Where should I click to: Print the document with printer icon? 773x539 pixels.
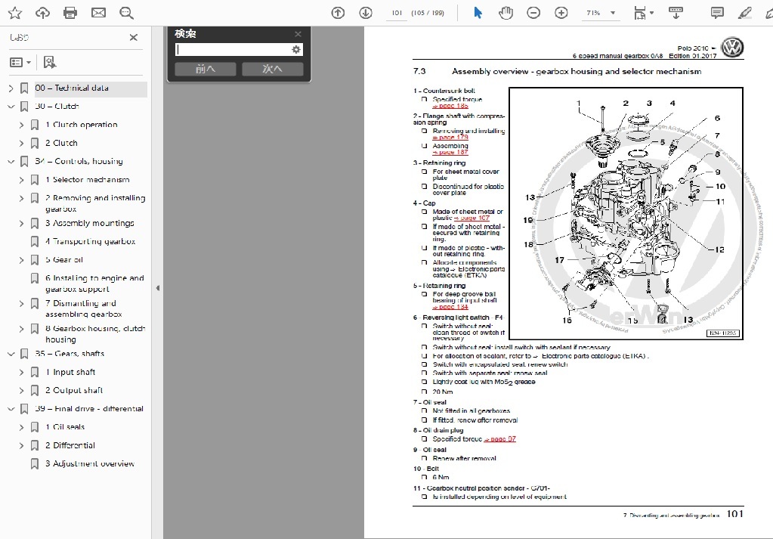click(70, 13)
